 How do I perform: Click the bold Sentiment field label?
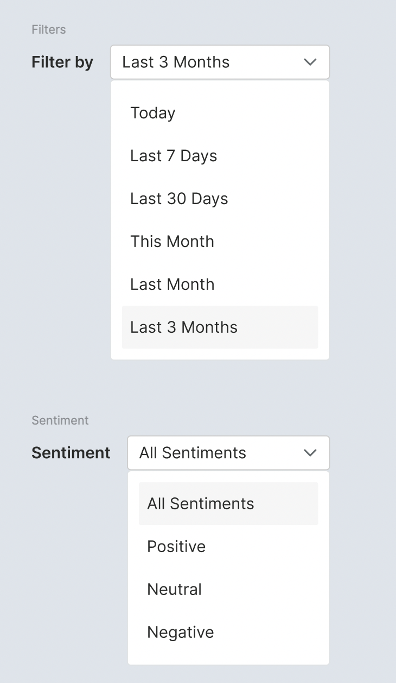click(71, 453)
